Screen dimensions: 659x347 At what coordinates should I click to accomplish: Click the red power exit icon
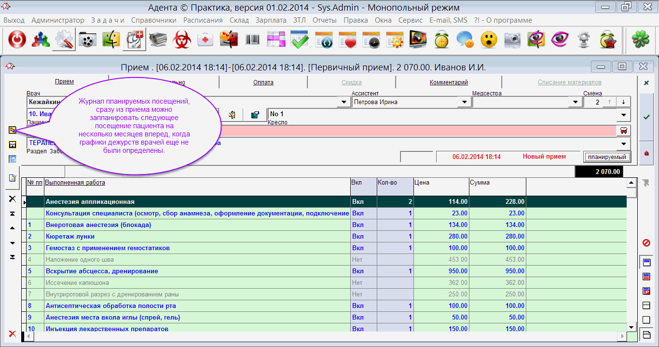[17, 40]
